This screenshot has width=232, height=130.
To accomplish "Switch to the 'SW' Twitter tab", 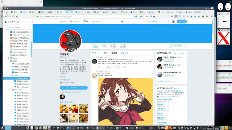I will tap(78, 12).
